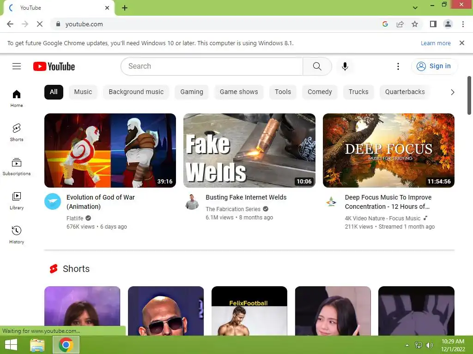Click the volume icon in system tray
Image resolution: width=473 pixels, height=354 pixels.
point(430,345)
